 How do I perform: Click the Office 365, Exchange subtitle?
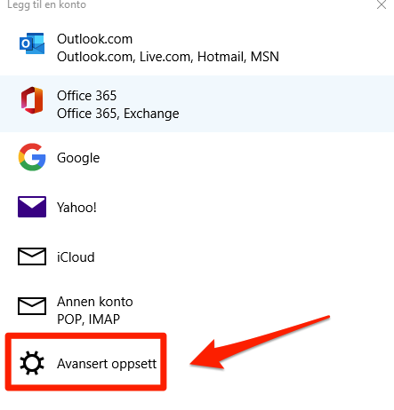point(118,114)
